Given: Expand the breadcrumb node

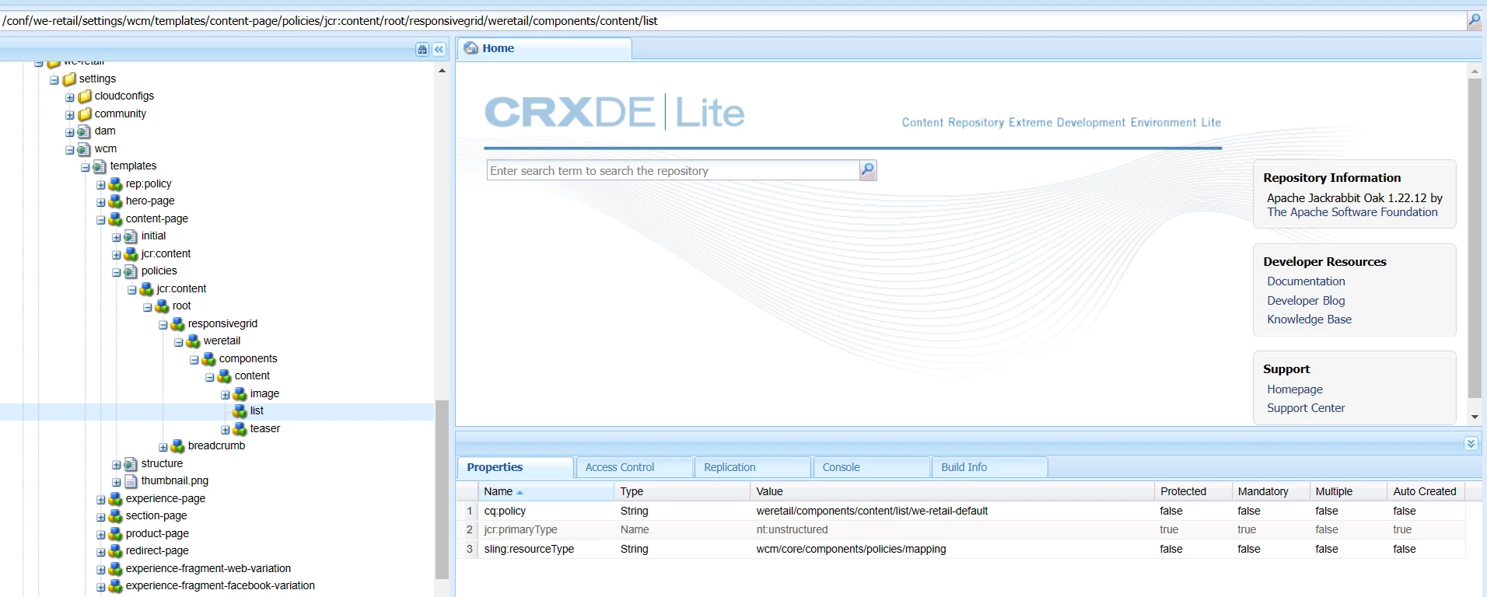Looking at the screenshot, I should tap(163, 447).
